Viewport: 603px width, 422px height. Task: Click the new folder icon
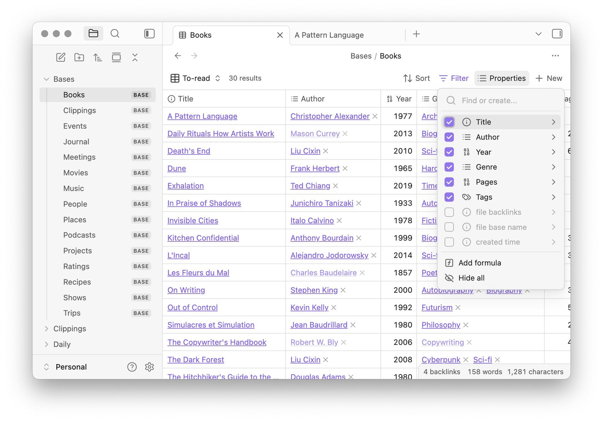click(79, 57)
